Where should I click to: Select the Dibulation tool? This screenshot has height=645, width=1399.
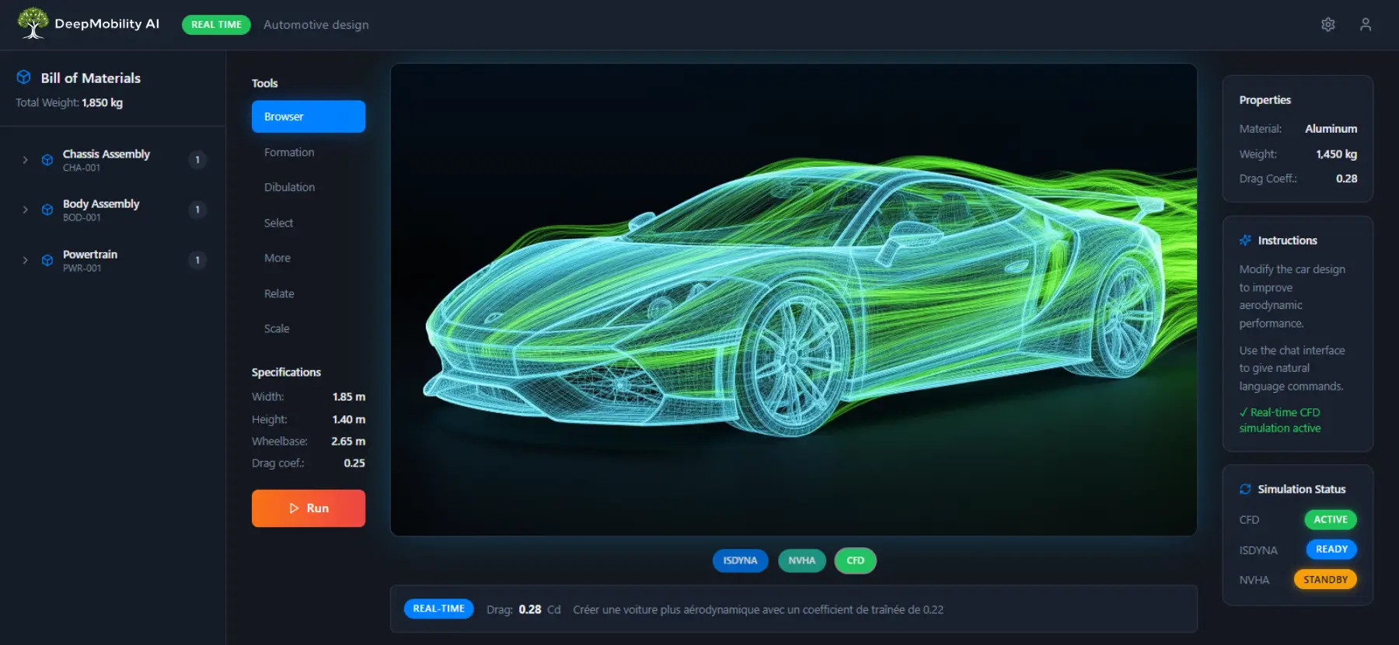(309, 187)
